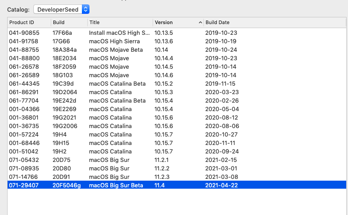Screen dimensions: 348x215
Task: Click version 11.2.2 cell
Action: pos(162,168)
